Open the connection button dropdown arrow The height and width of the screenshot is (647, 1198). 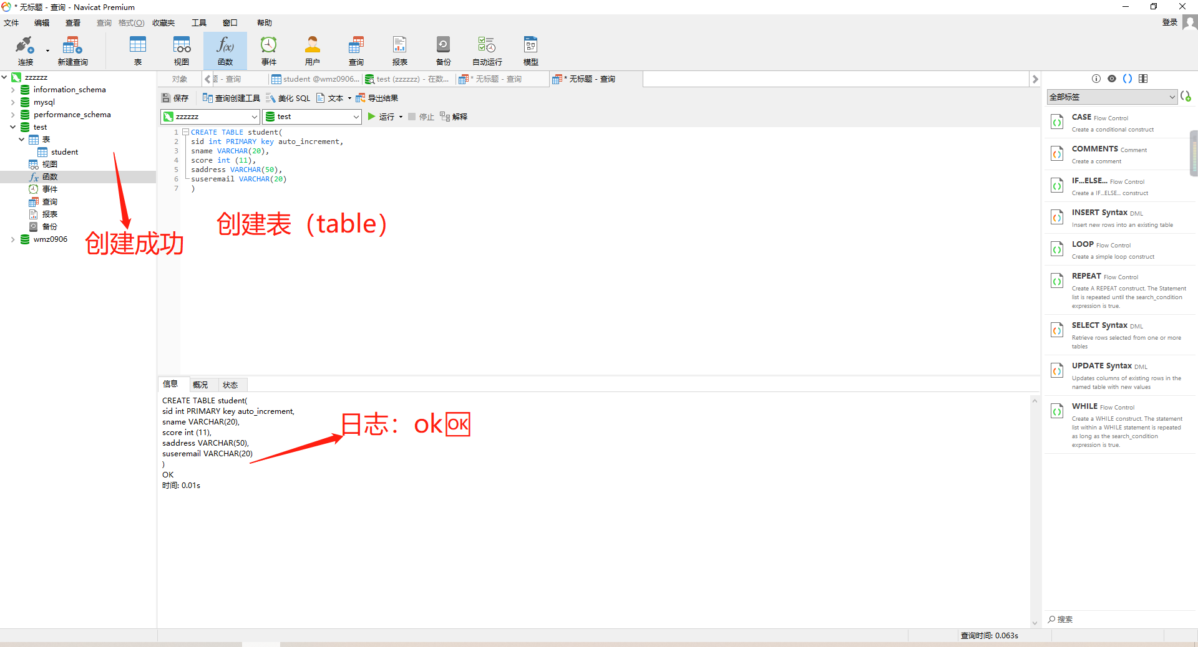tap(47, 51)
